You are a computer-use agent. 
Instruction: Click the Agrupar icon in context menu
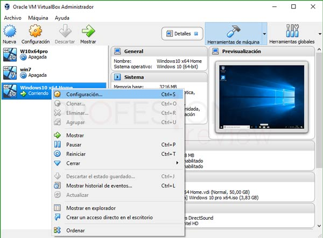57,122
